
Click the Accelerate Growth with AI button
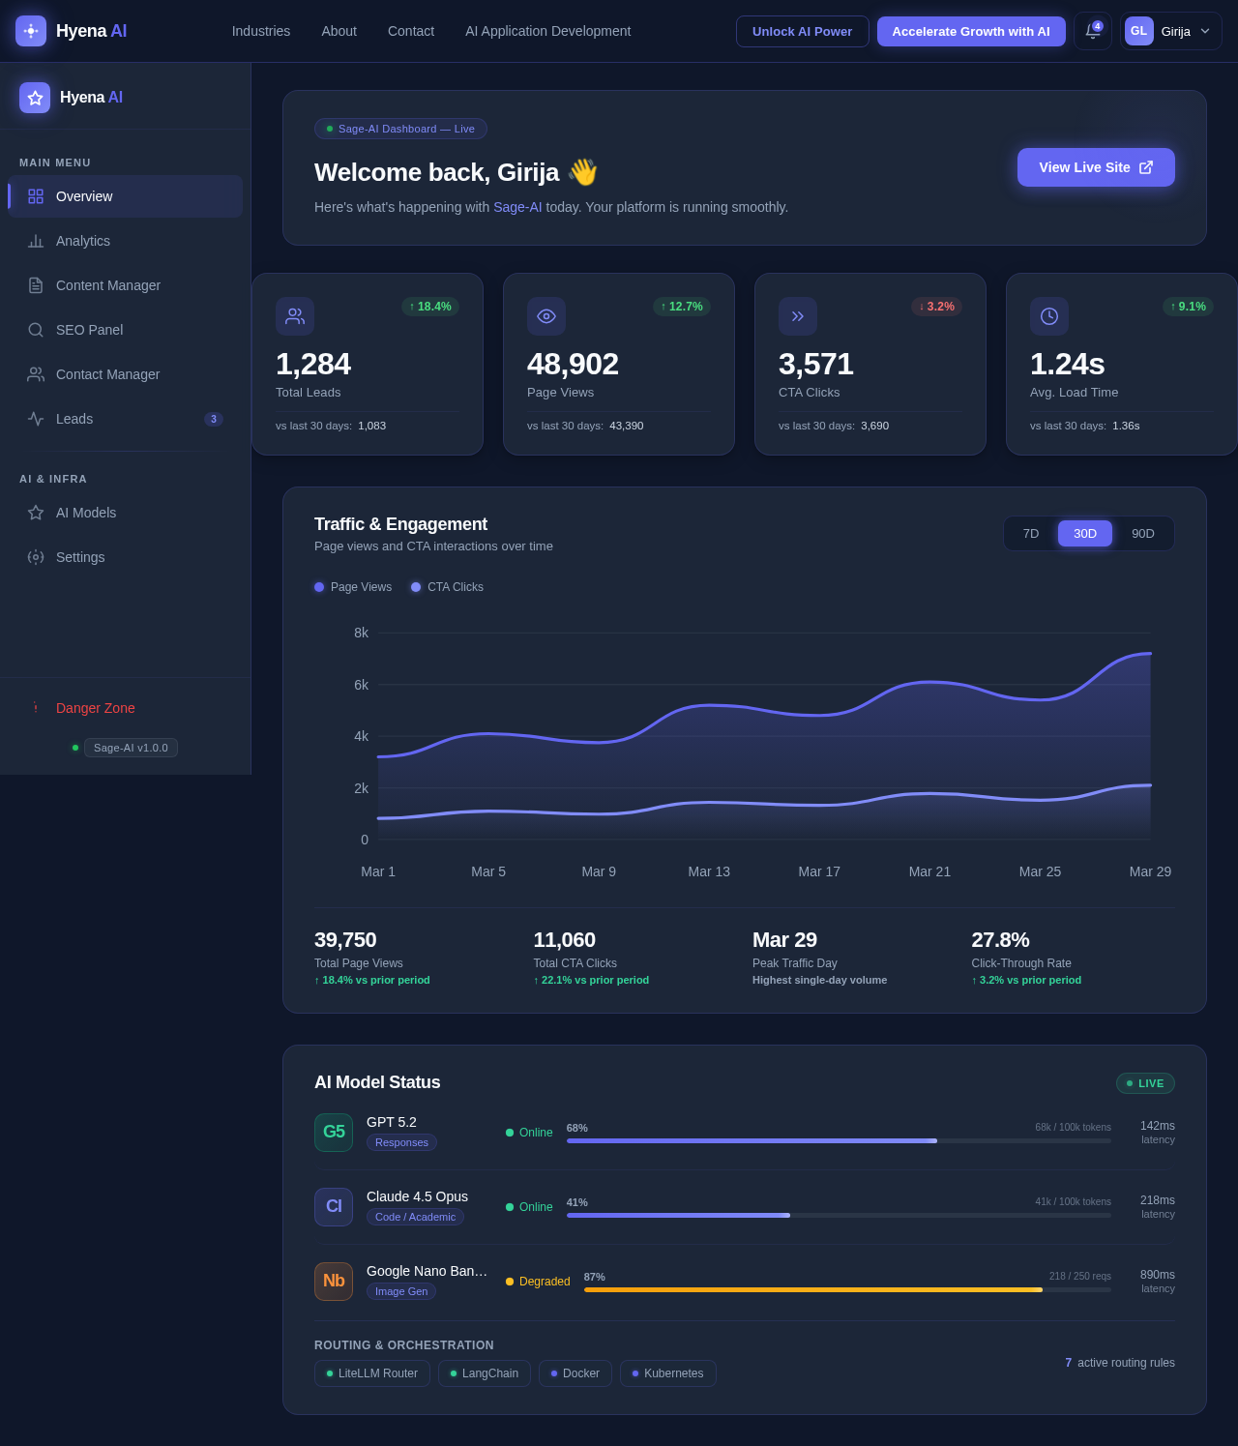[x=971, y=31]
